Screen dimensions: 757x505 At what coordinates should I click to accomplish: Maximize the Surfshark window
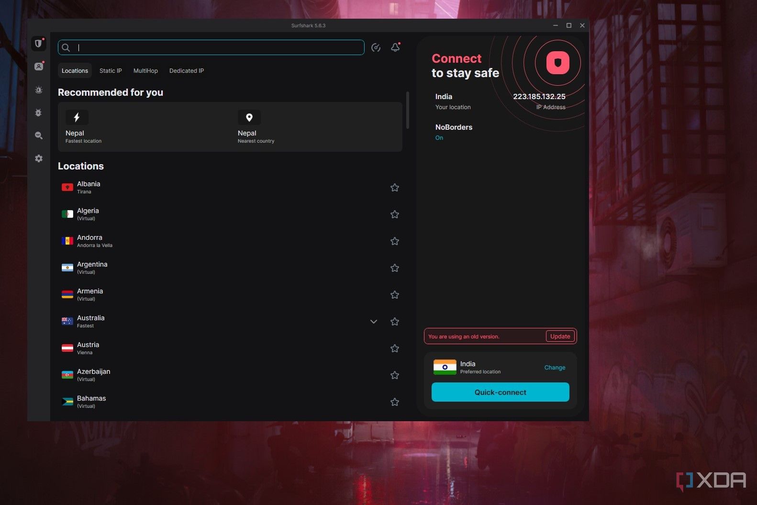tap(569, 25)
